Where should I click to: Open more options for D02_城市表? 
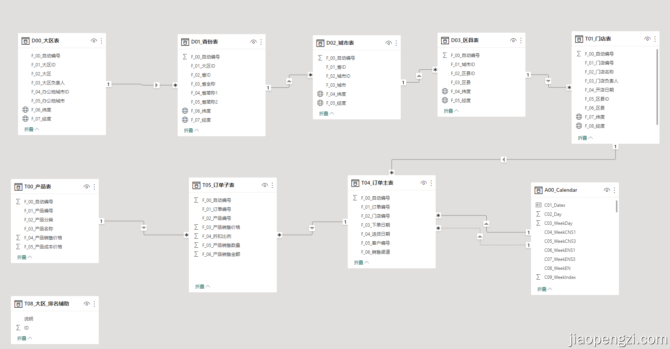pyautogui.click(x=396, y=43)
